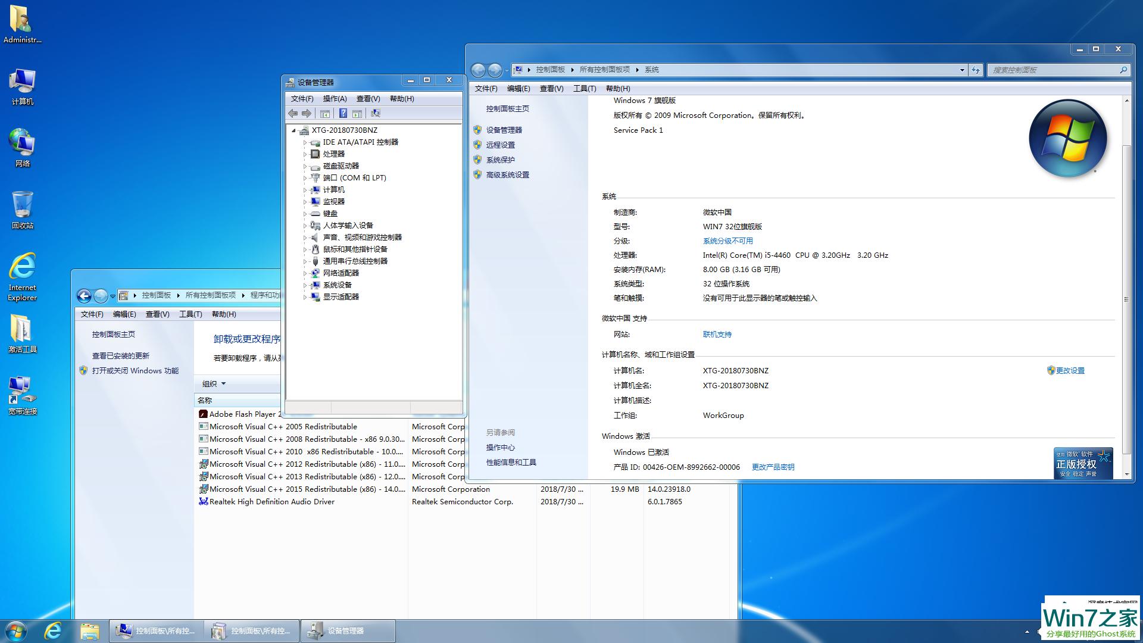1143x643 pixels.
Task: Open 操作(A) menu in Device Manager
Action: coord(335,99)
